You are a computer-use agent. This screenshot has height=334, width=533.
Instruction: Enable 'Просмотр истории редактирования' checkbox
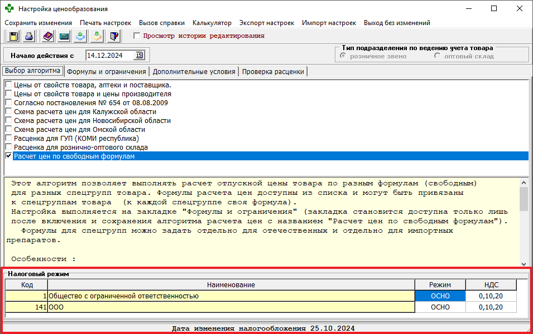(136, 35)
